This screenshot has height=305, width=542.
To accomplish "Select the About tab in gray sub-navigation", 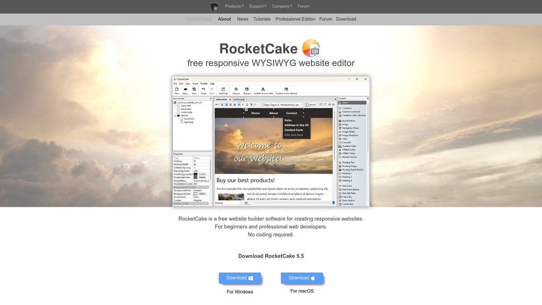I will tap(224, 19).
